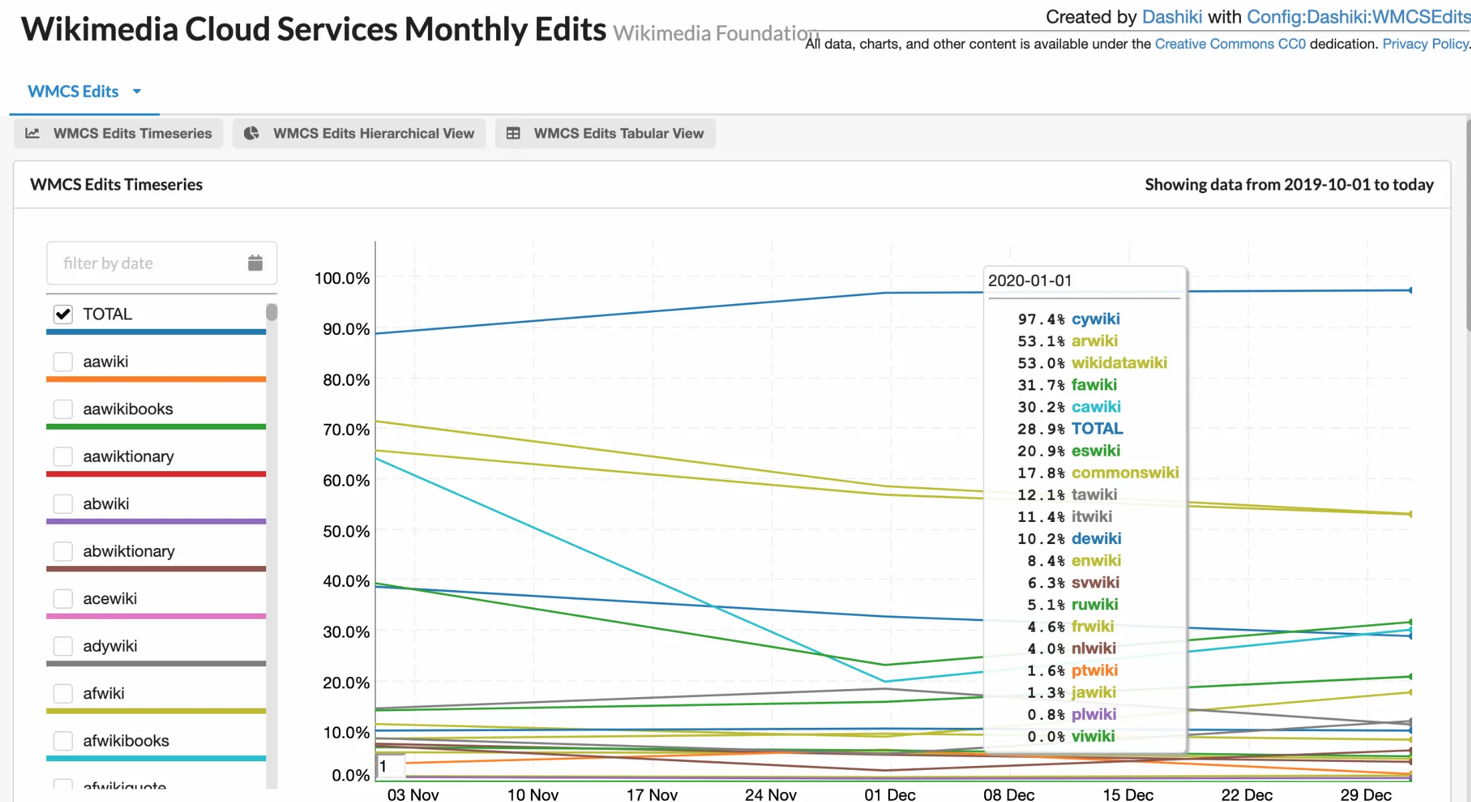
Task: Click 'Showing data from 2019-10-01 to today' text
Action: click(1289, 184)
